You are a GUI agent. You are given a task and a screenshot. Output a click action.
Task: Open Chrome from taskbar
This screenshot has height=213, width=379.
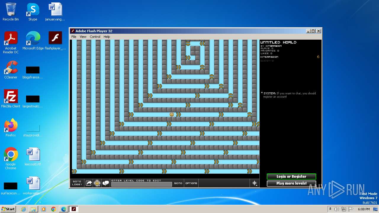click(54, 209)
